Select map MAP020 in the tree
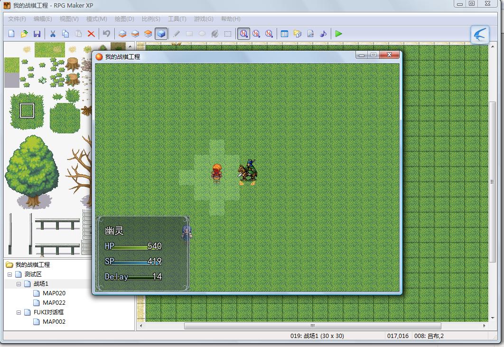Screen dimensions: 504x347 [x=54, y=293]
